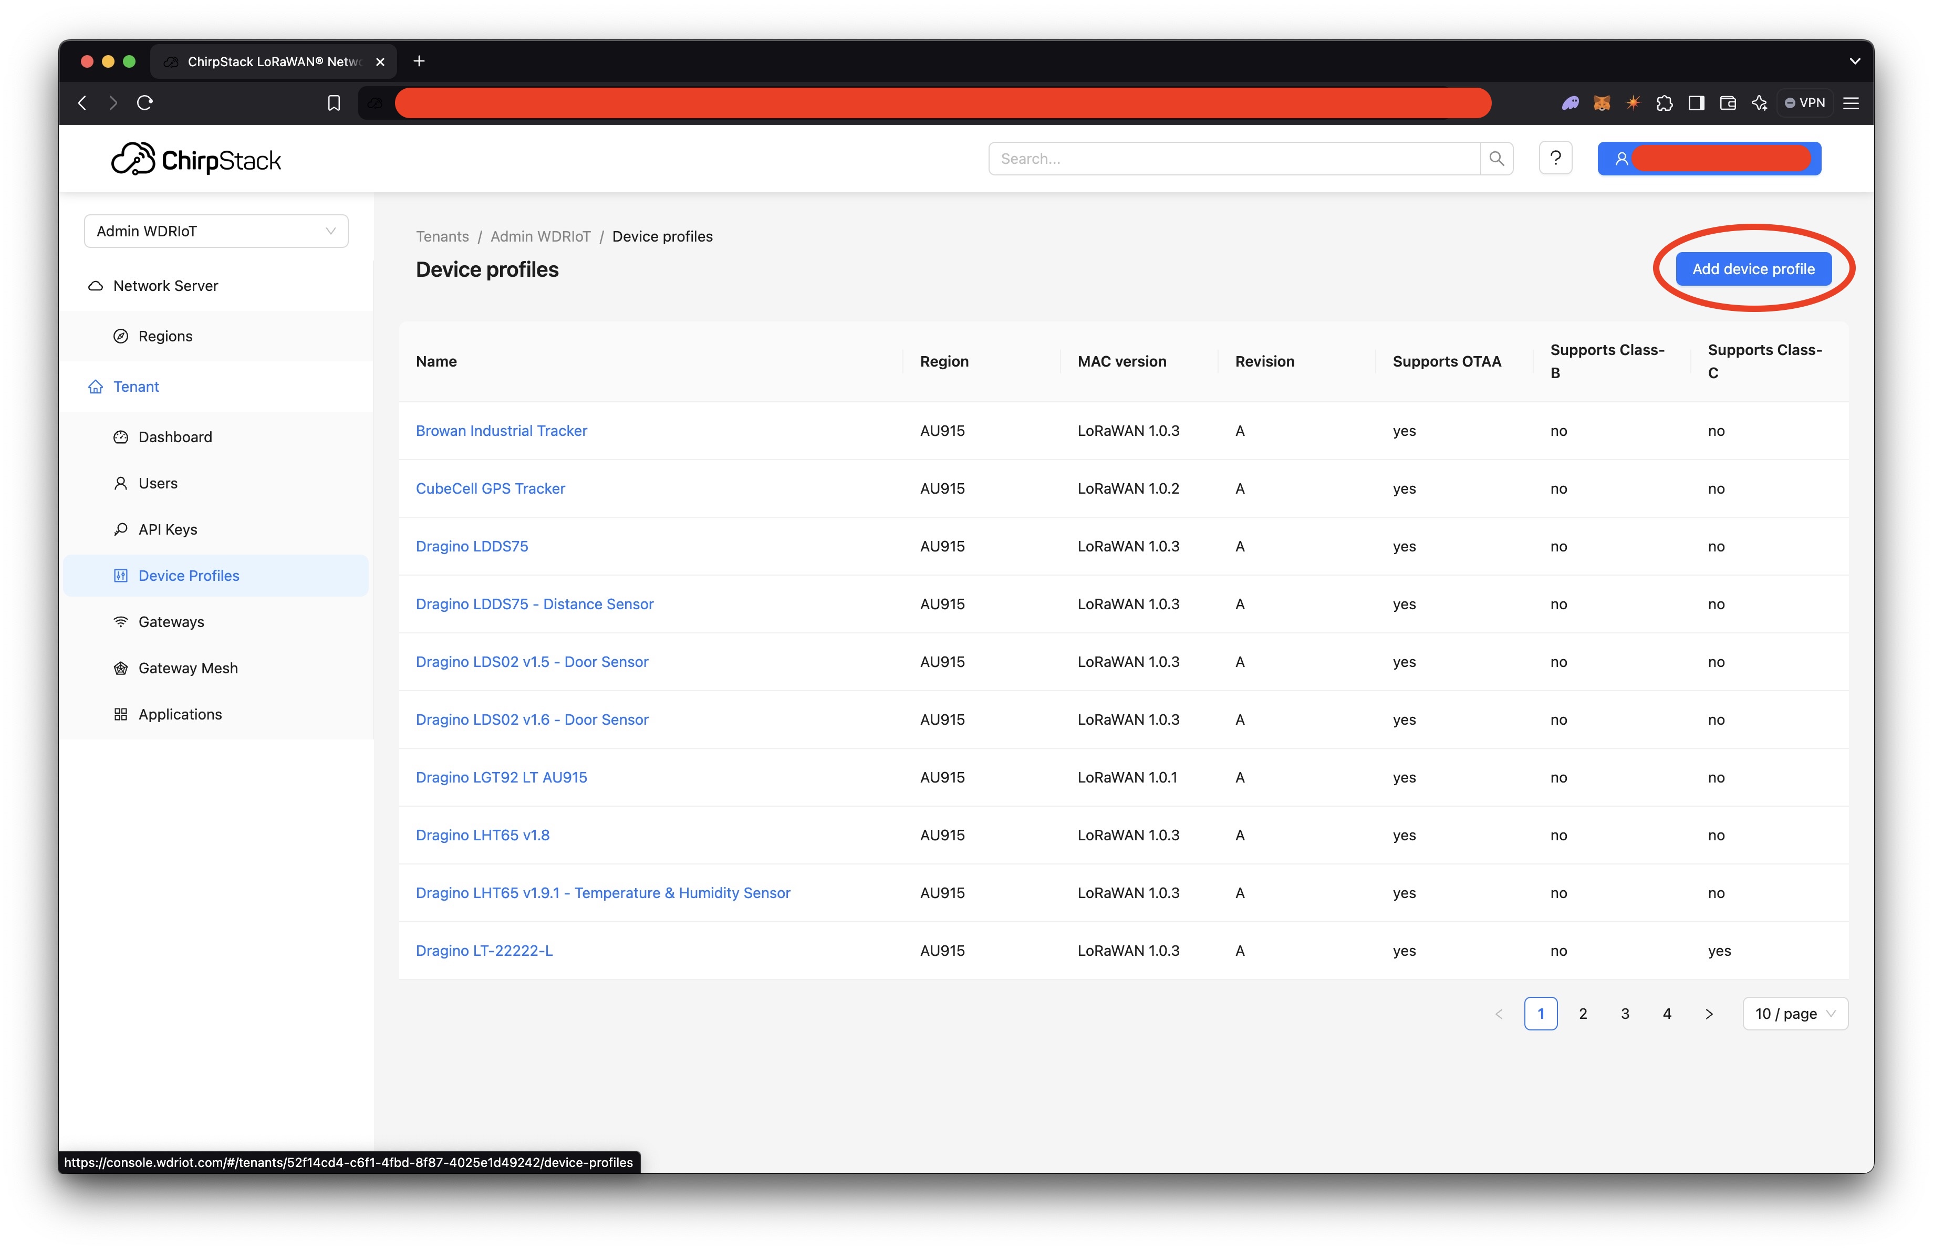Click Tenants breadcrumb link
This screenshot has height=1251, width=1933.
(x=442, y=236)
